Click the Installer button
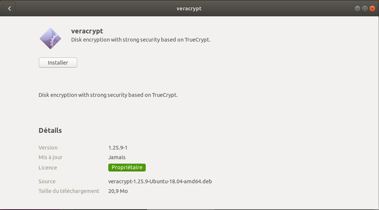This screenshot has width=379, height=210. (58, 63)
